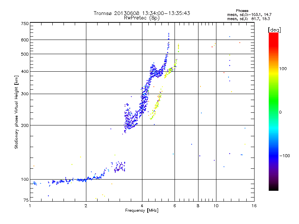299x224 pixels.
Task: Click the "Frequency [MHz]" axis label
Action: tap(142, 211)
